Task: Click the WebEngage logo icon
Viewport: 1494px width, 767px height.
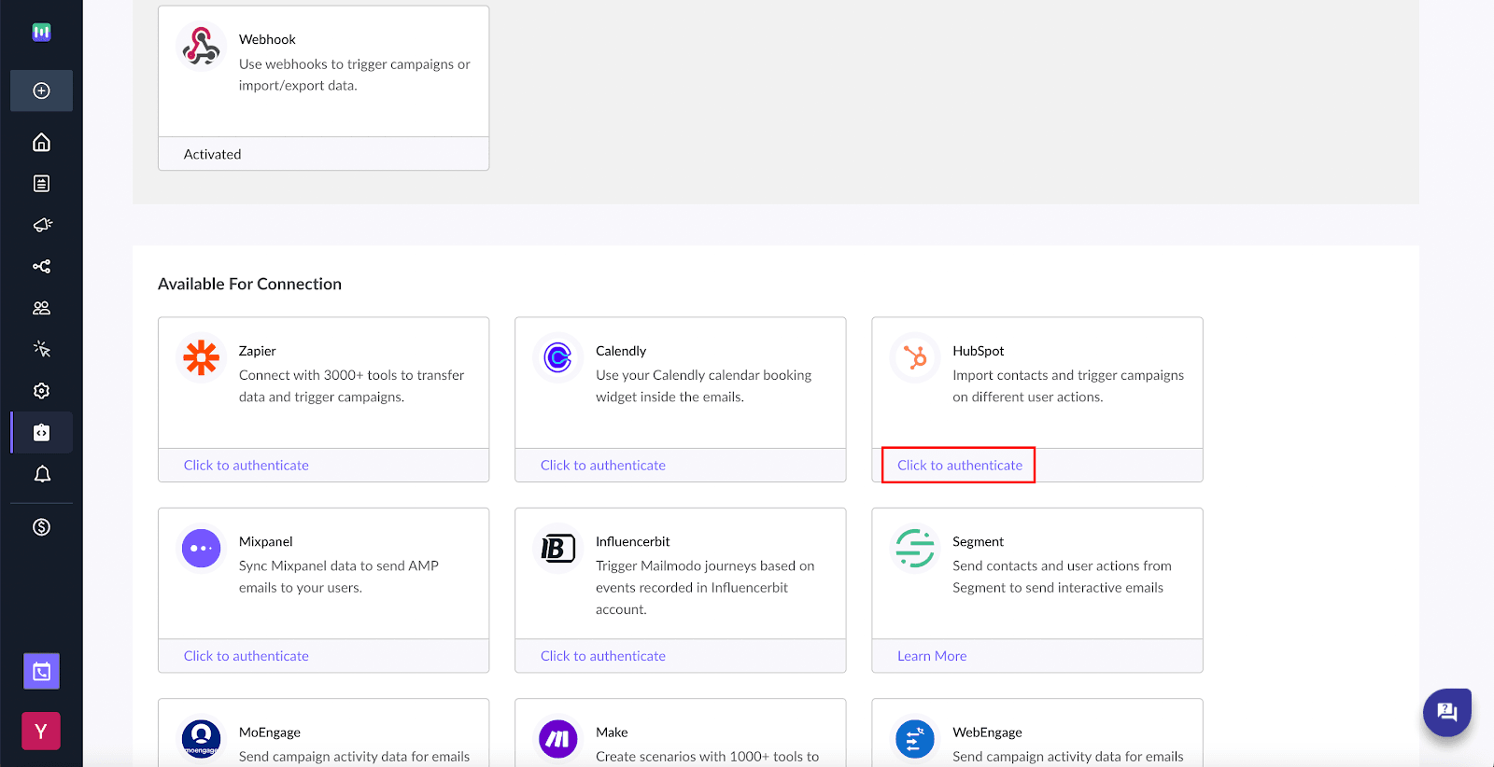Action: pyautogui.click(x=915, y=739)
